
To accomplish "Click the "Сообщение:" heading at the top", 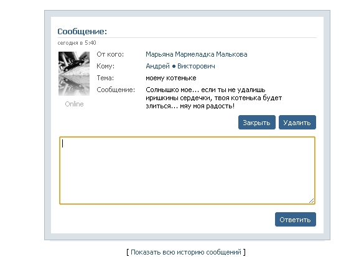I will click(x=82, y=31).
